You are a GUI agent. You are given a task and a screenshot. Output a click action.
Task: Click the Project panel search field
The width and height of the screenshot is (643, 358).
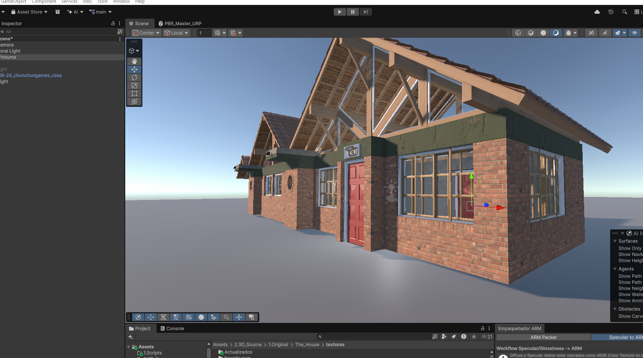click(374, 337)
